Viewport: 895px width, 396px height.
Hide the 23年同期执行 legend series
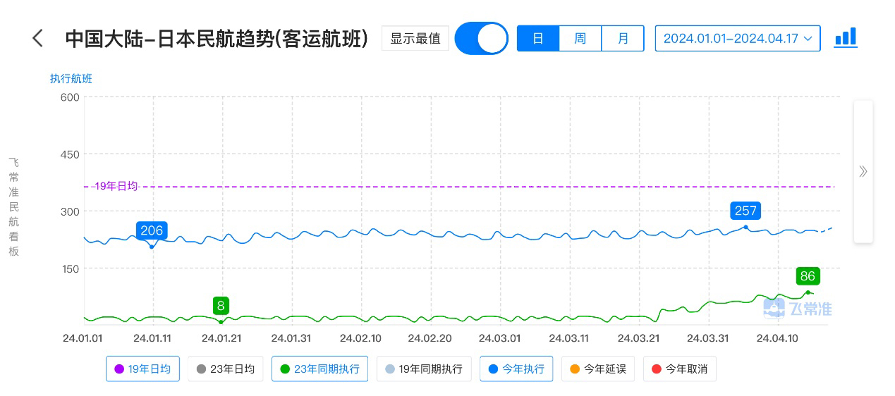click(x=319, y=369)
